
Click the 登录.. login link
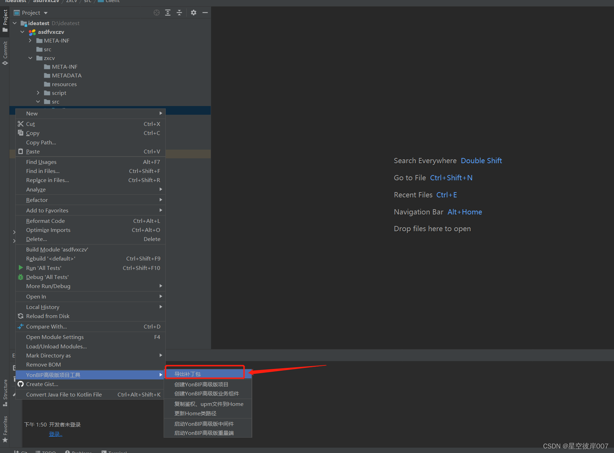click(56, 434)
